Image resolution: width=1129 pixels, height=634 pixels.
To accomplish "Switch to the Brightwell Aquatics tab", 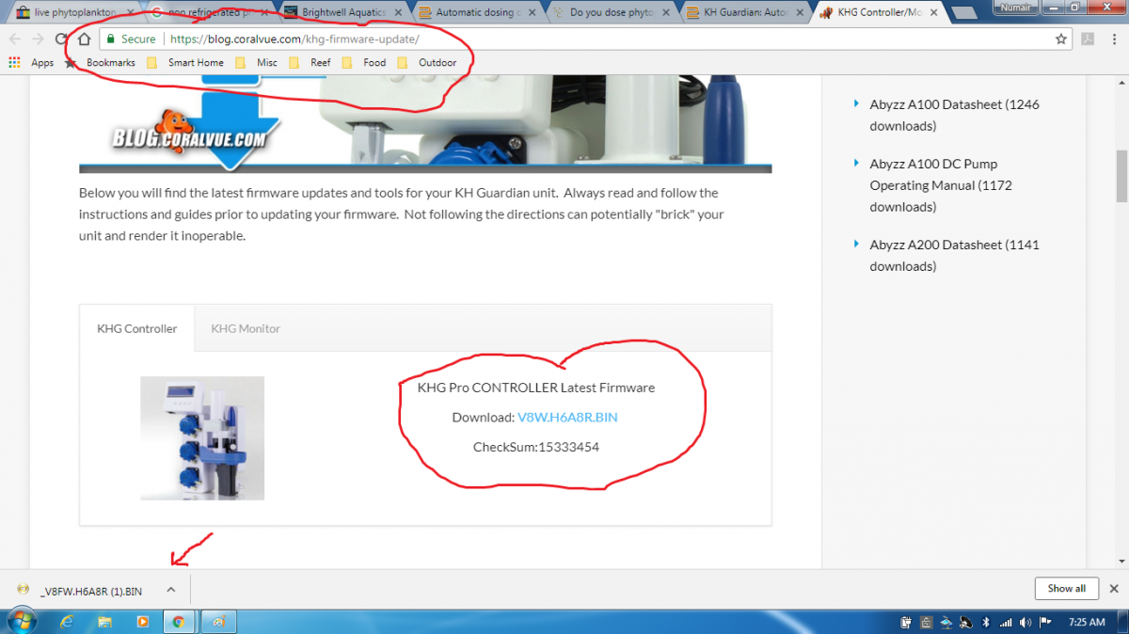I will pos(342,13).
